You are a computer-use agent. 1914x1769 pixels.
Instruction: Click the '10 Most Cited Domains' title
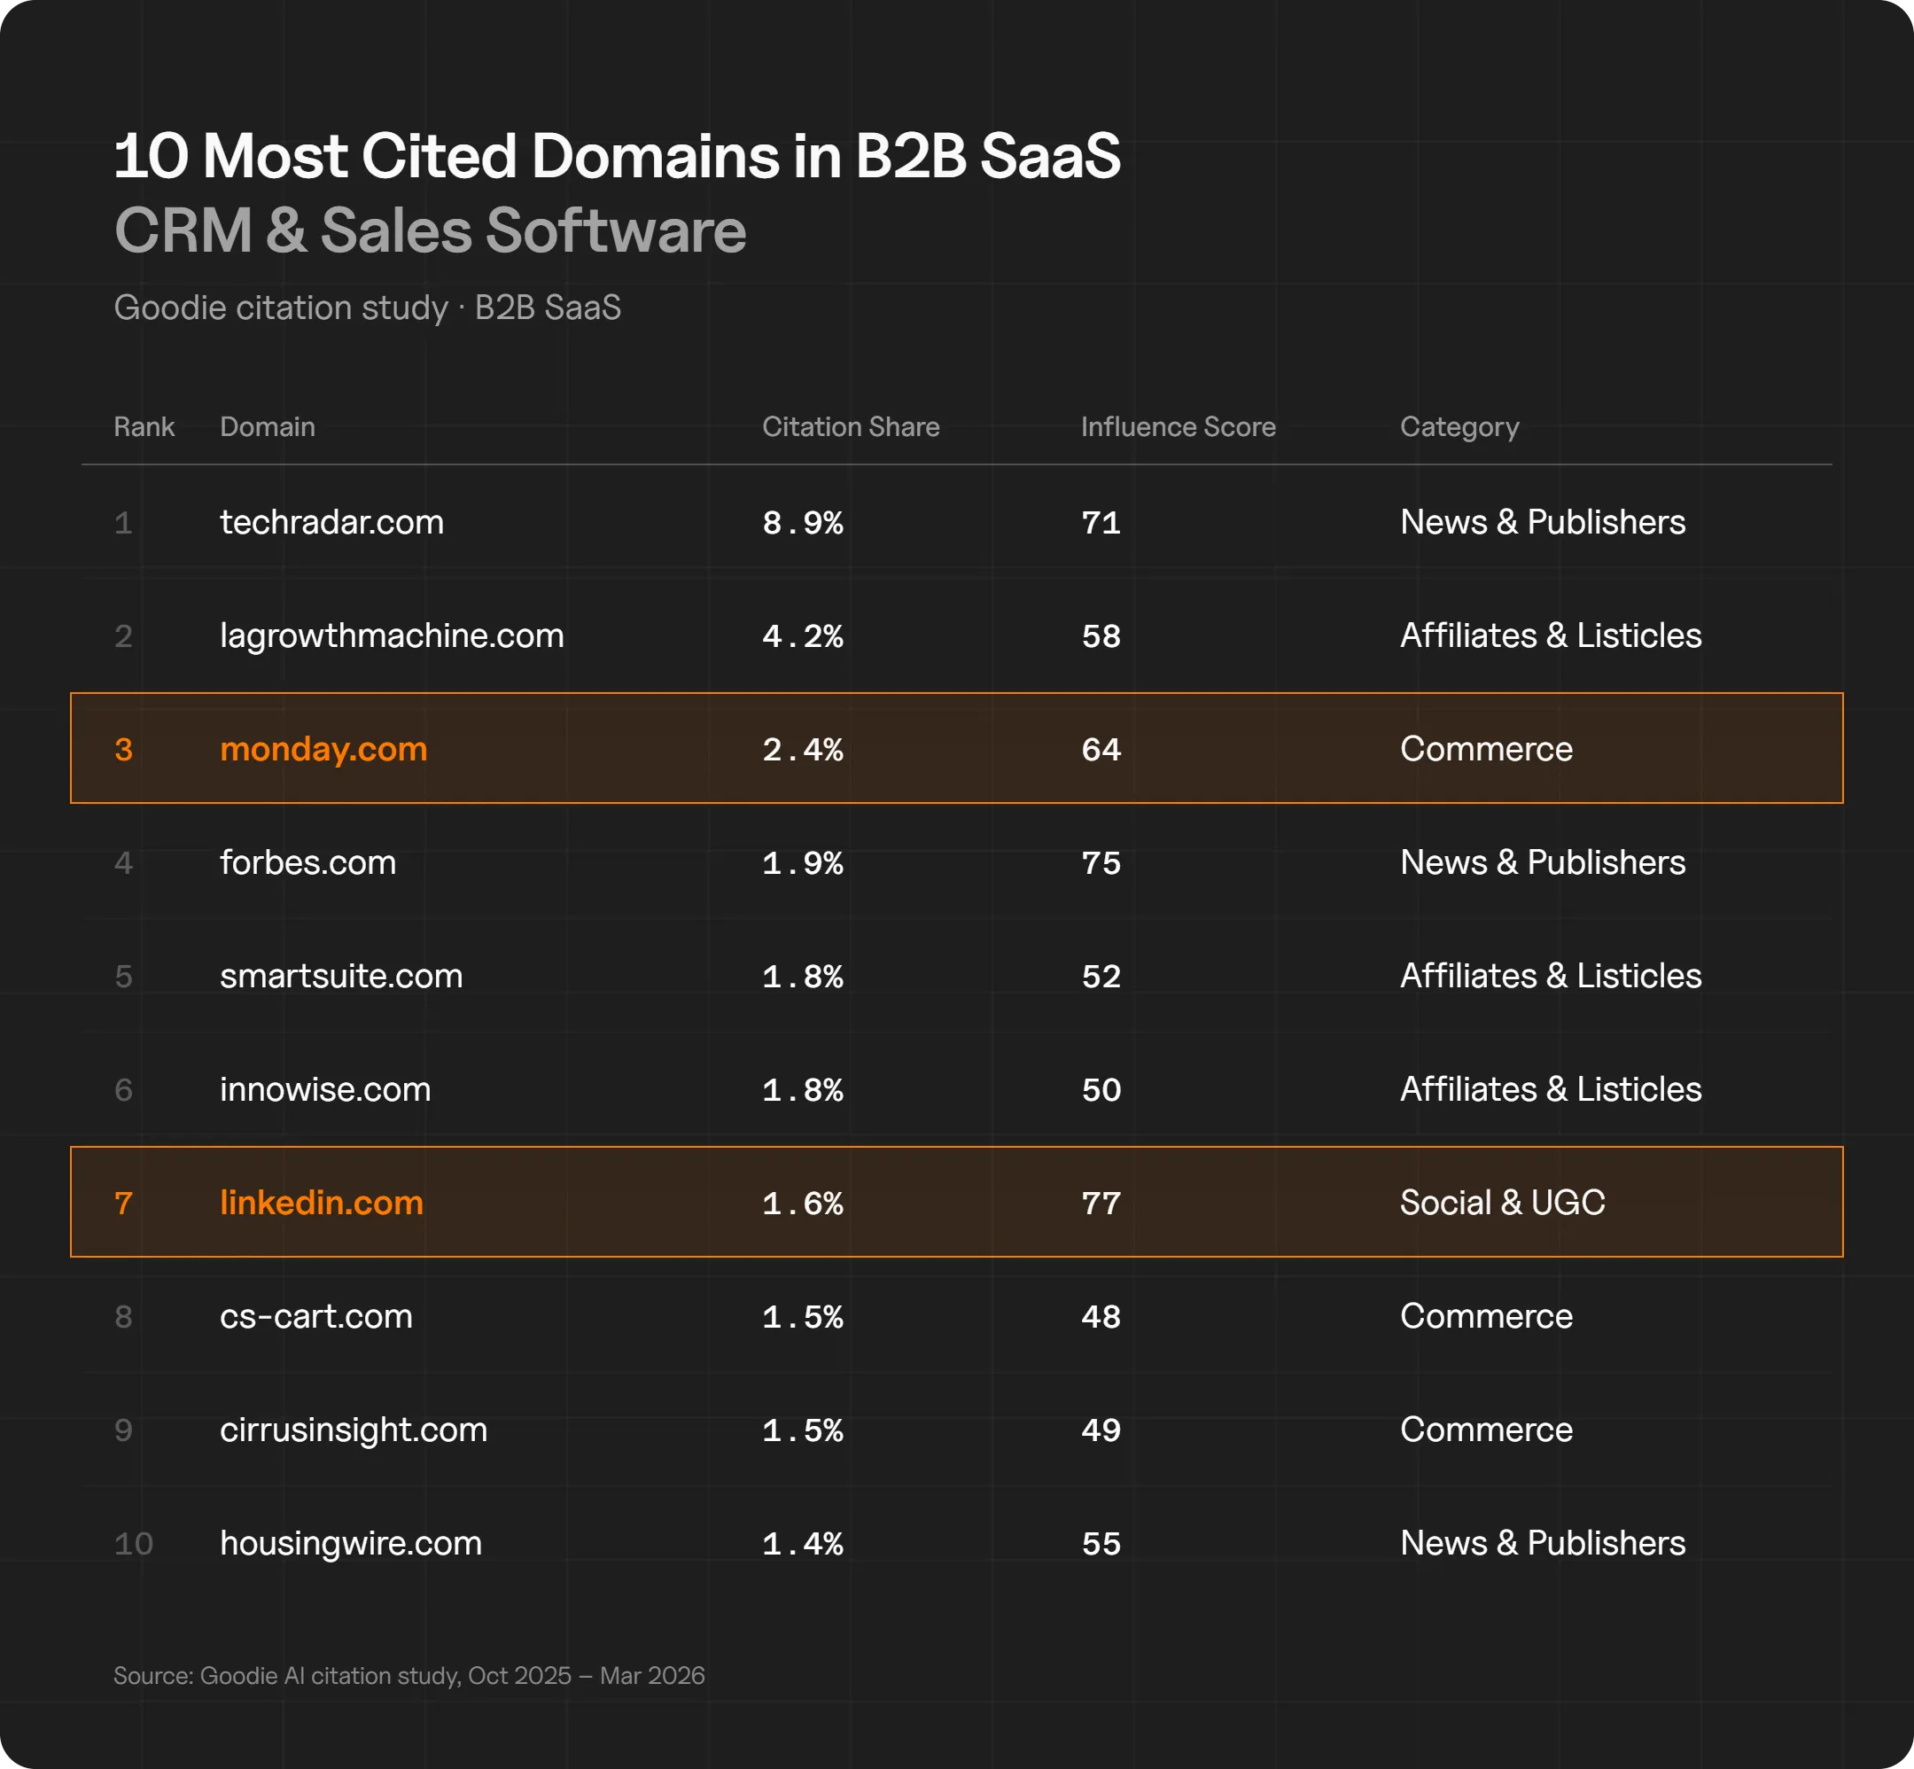(x=617, y=156)
